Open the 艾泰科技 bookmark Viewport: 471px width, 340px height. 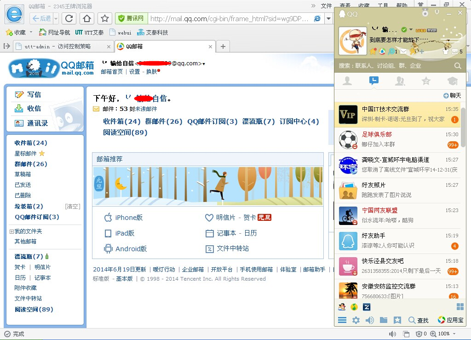152,33
